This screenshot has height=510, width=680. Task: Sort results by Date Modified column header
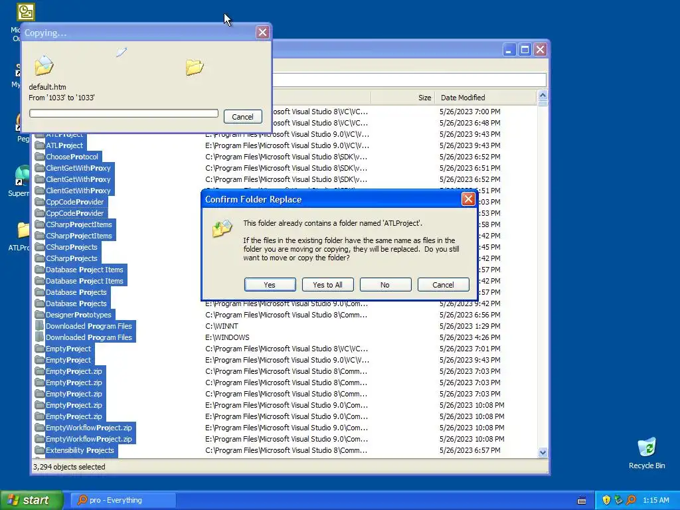(485, 98)
